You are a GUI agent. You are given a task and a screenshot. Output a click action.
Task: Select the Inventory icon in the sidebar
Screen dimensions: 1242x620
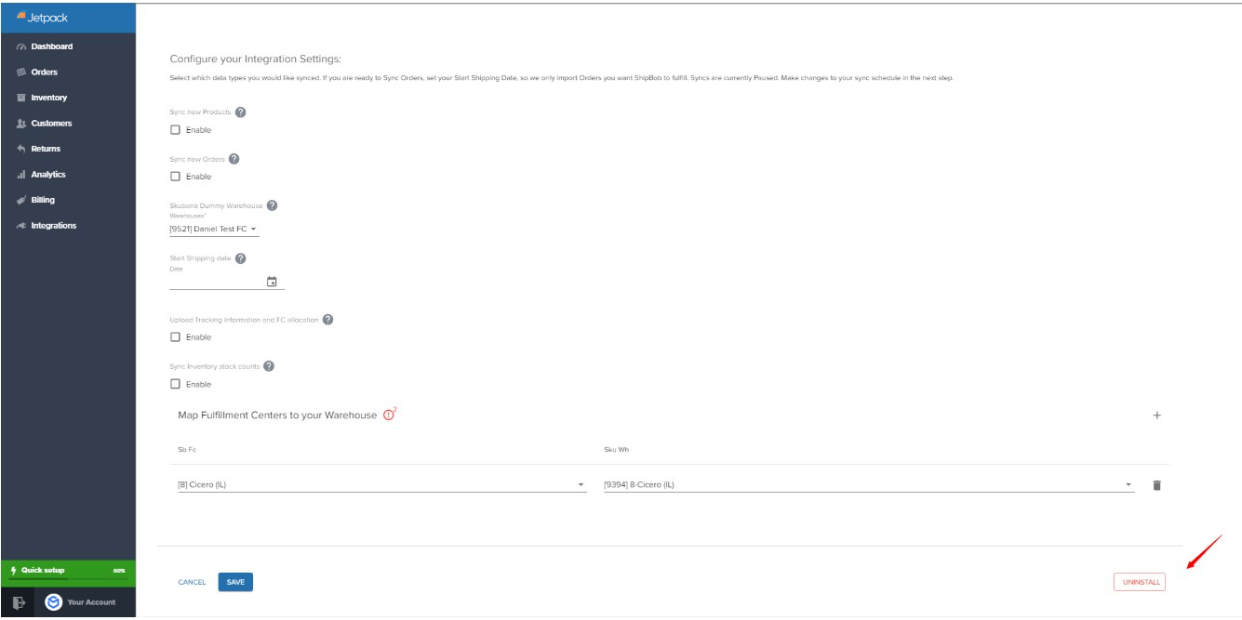20,97
